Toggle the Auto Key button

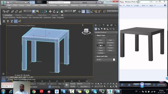[x=73, y=84]
